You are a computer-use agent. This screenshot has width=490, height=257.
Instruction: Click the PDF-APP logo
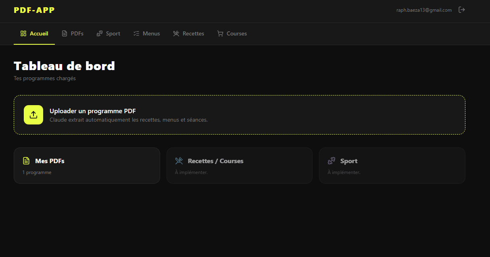click(34, 10)
